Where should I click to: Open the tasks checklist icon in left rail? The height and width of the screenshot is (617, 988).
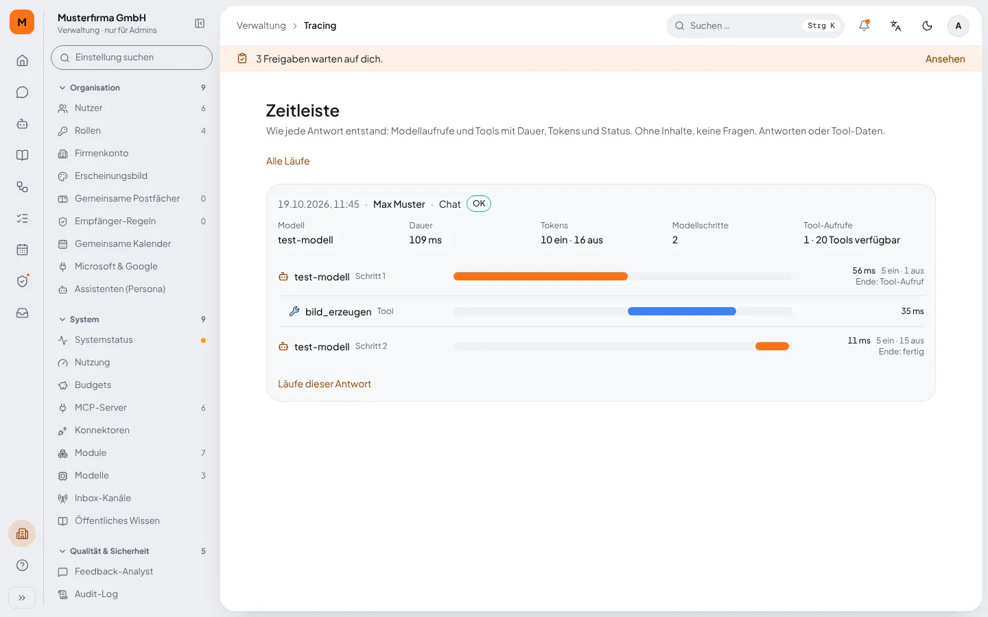[x=22, y=218]
